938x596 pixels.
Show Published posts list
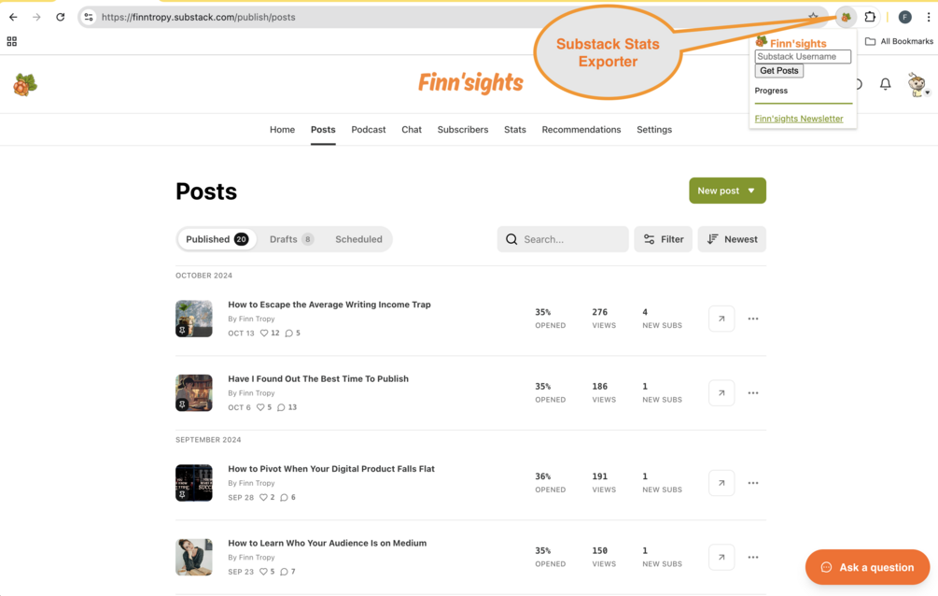tap(217, 239)
